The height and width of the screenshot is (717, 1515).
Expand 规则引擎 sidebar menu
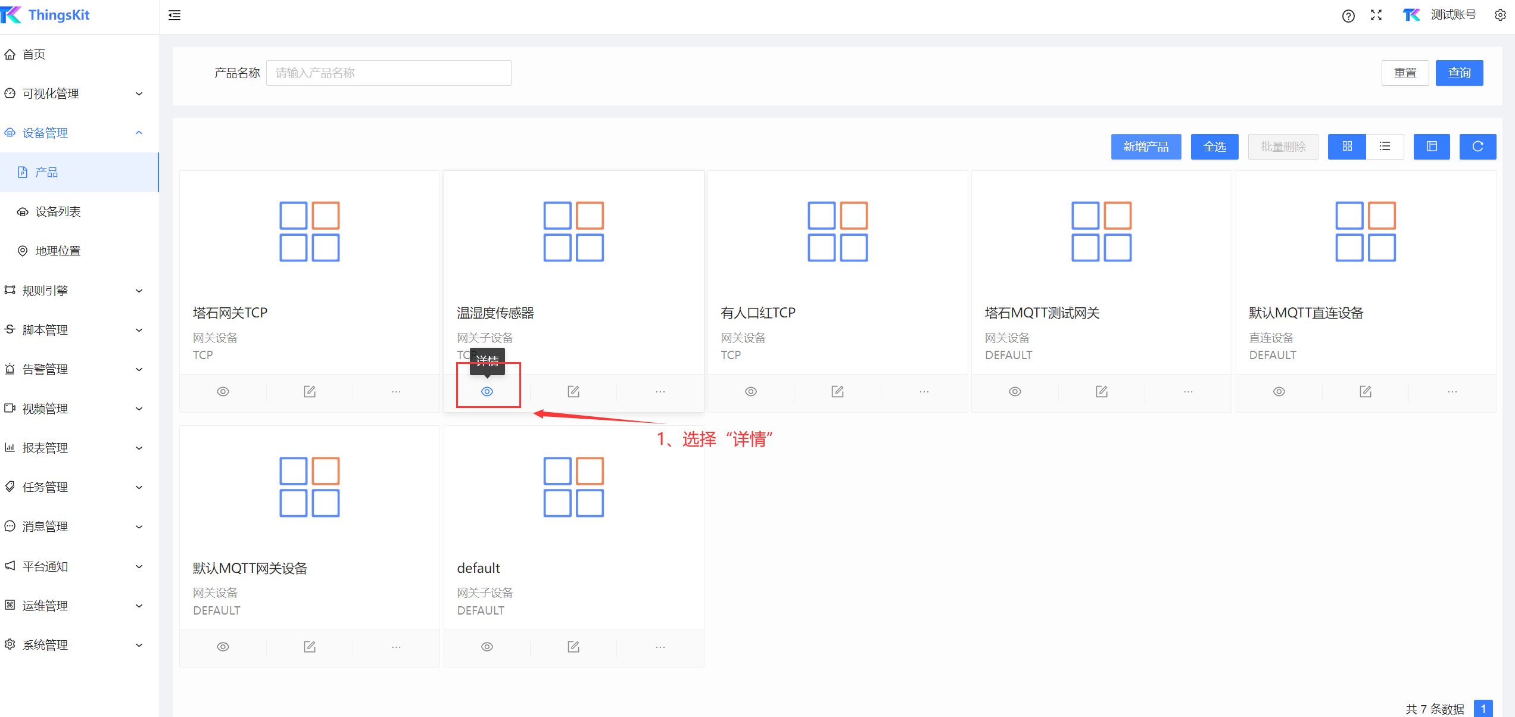[77, 290]
